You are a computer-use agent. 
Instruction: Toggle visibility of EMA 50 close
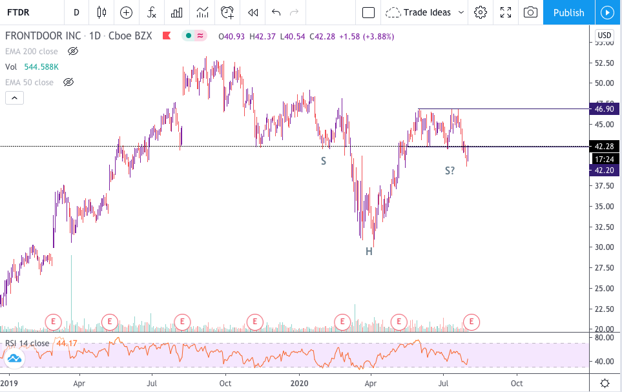coord(68,82)
